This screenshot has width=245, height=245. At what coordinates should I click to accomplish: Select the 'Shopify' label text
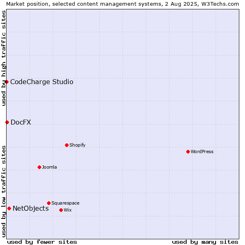click(77, 145)
